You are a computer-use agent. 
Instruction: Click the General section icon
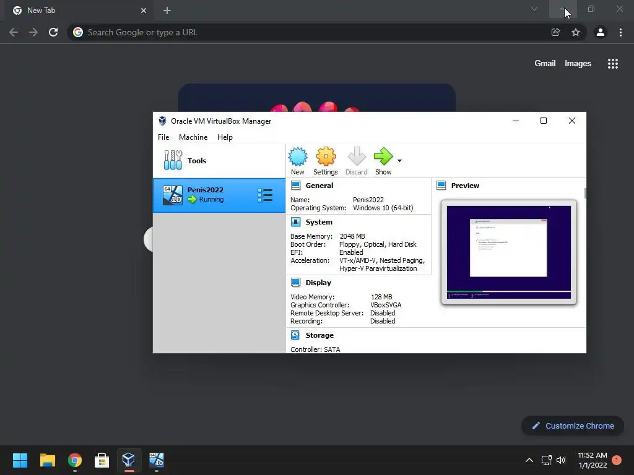(x=295, y=186)
